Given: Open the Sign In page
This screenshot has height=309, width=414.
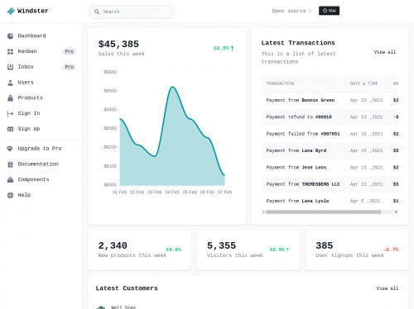Looking at the screenshot, I should click(x=41, y=113).
